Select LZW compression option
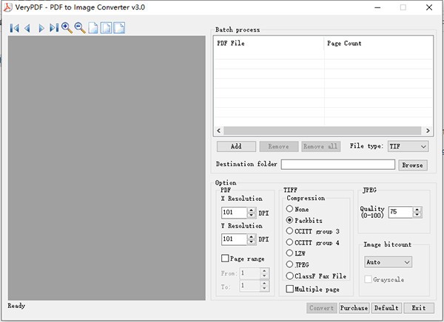444x322 pixels. tap(290, 253)
